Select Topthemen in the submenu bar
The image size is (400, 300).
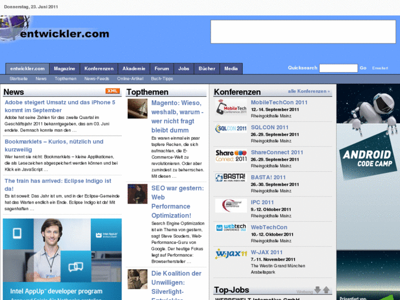65,79
